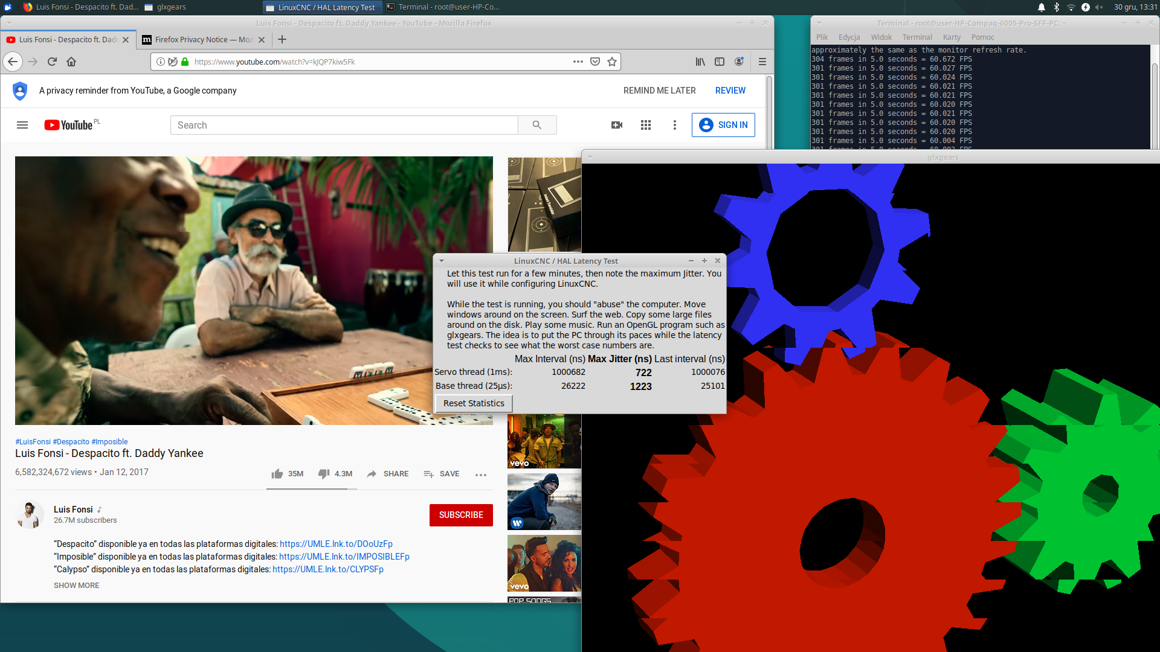Open Firefox account icon

739,62
